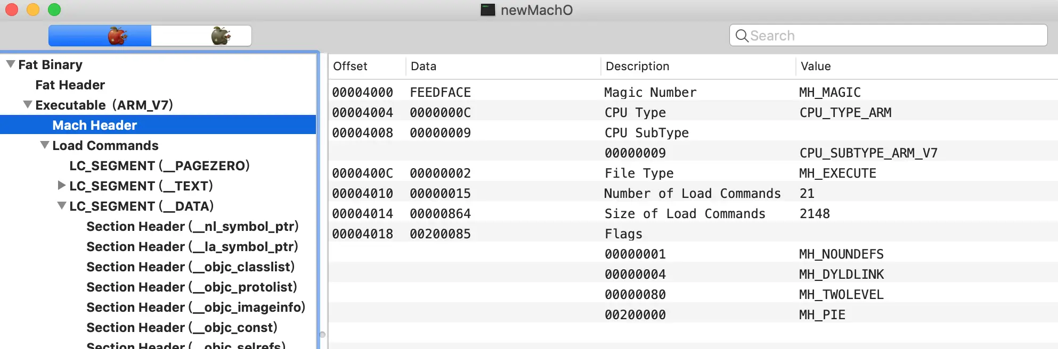The height and width of the screenshot is (349, 1058).
Task: Select offset 0000400C cell
Action: [363, 173]
